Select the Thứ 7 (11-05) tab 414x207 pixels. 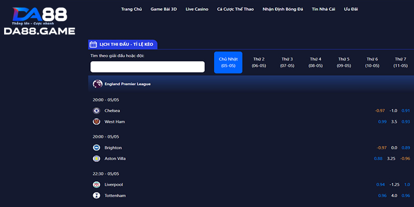pos(401,62)
